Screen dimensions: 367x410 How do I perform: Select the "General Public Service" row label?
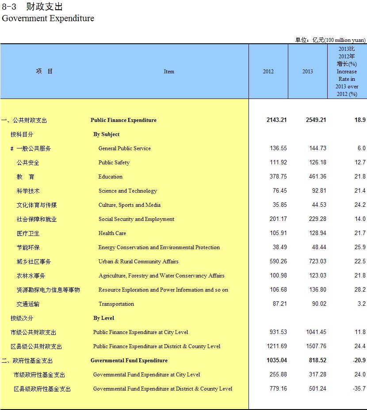coord(124,148)
